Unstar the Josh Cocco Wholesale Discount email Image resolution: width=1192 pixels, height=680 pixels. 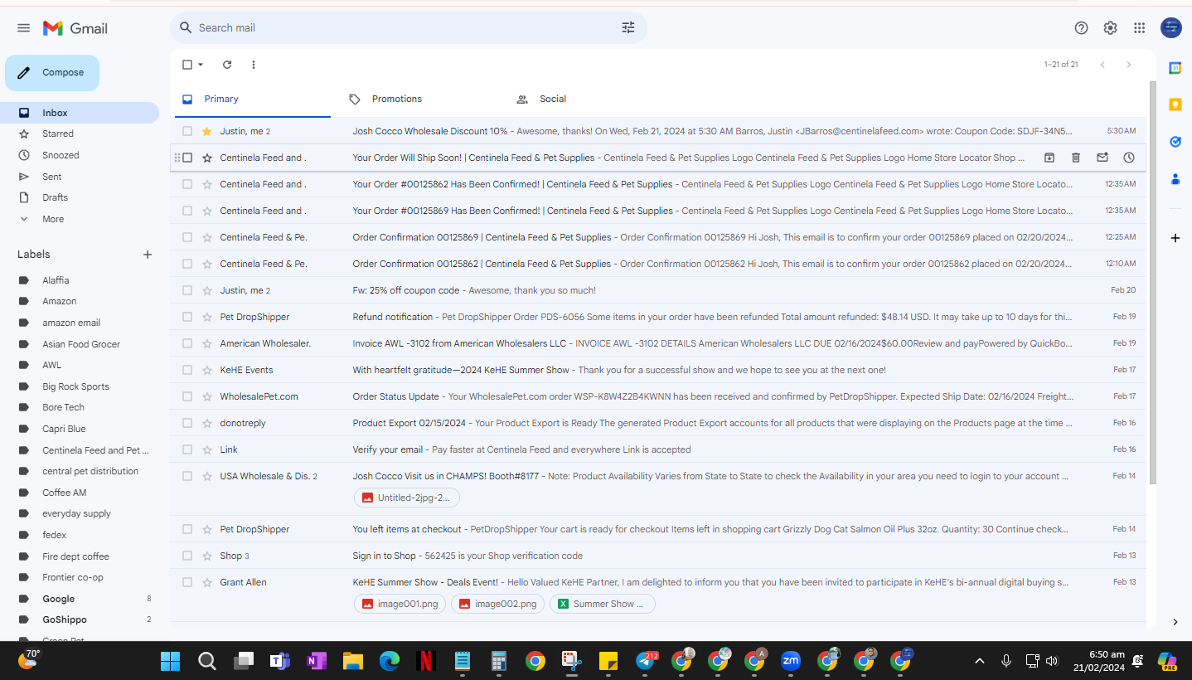[207, 131]
